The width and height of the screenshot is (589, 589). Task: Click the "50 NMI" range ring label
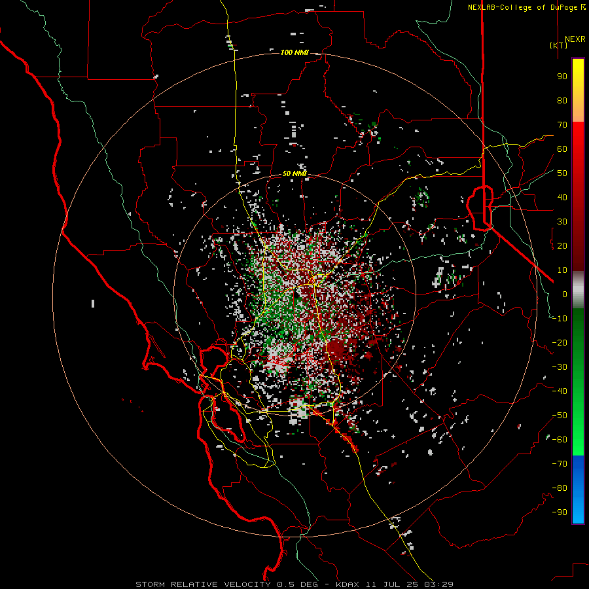pos(294,173)
